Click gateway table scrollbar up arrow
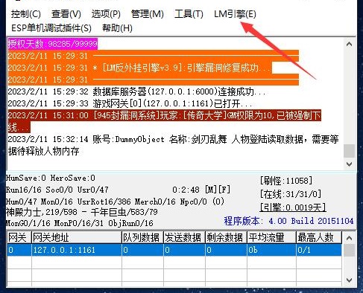The height and width of the screenshot is (293, 363). tap(349, 238)
